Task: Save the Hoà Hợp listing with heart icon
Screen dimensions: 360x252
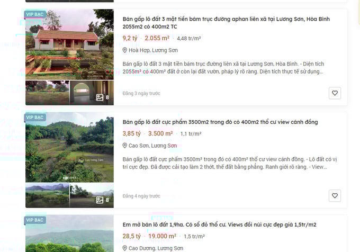Action: coord(335,93)
